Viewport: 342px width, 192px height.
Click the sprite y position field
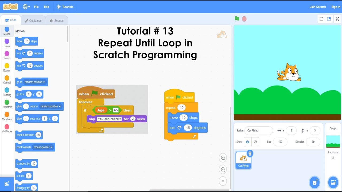pos(315,131)
